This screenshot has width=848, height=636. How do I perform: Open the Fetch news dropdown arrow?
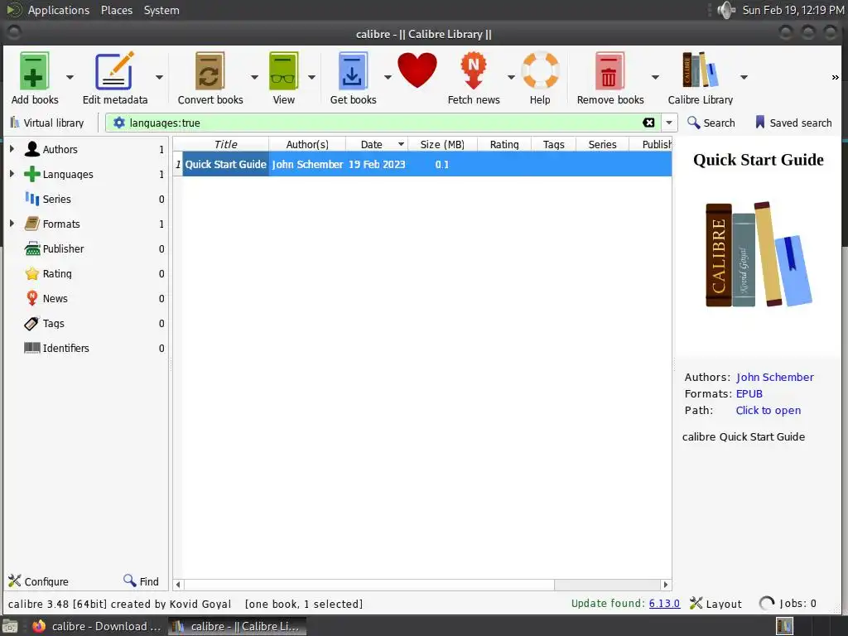(511, 77)
